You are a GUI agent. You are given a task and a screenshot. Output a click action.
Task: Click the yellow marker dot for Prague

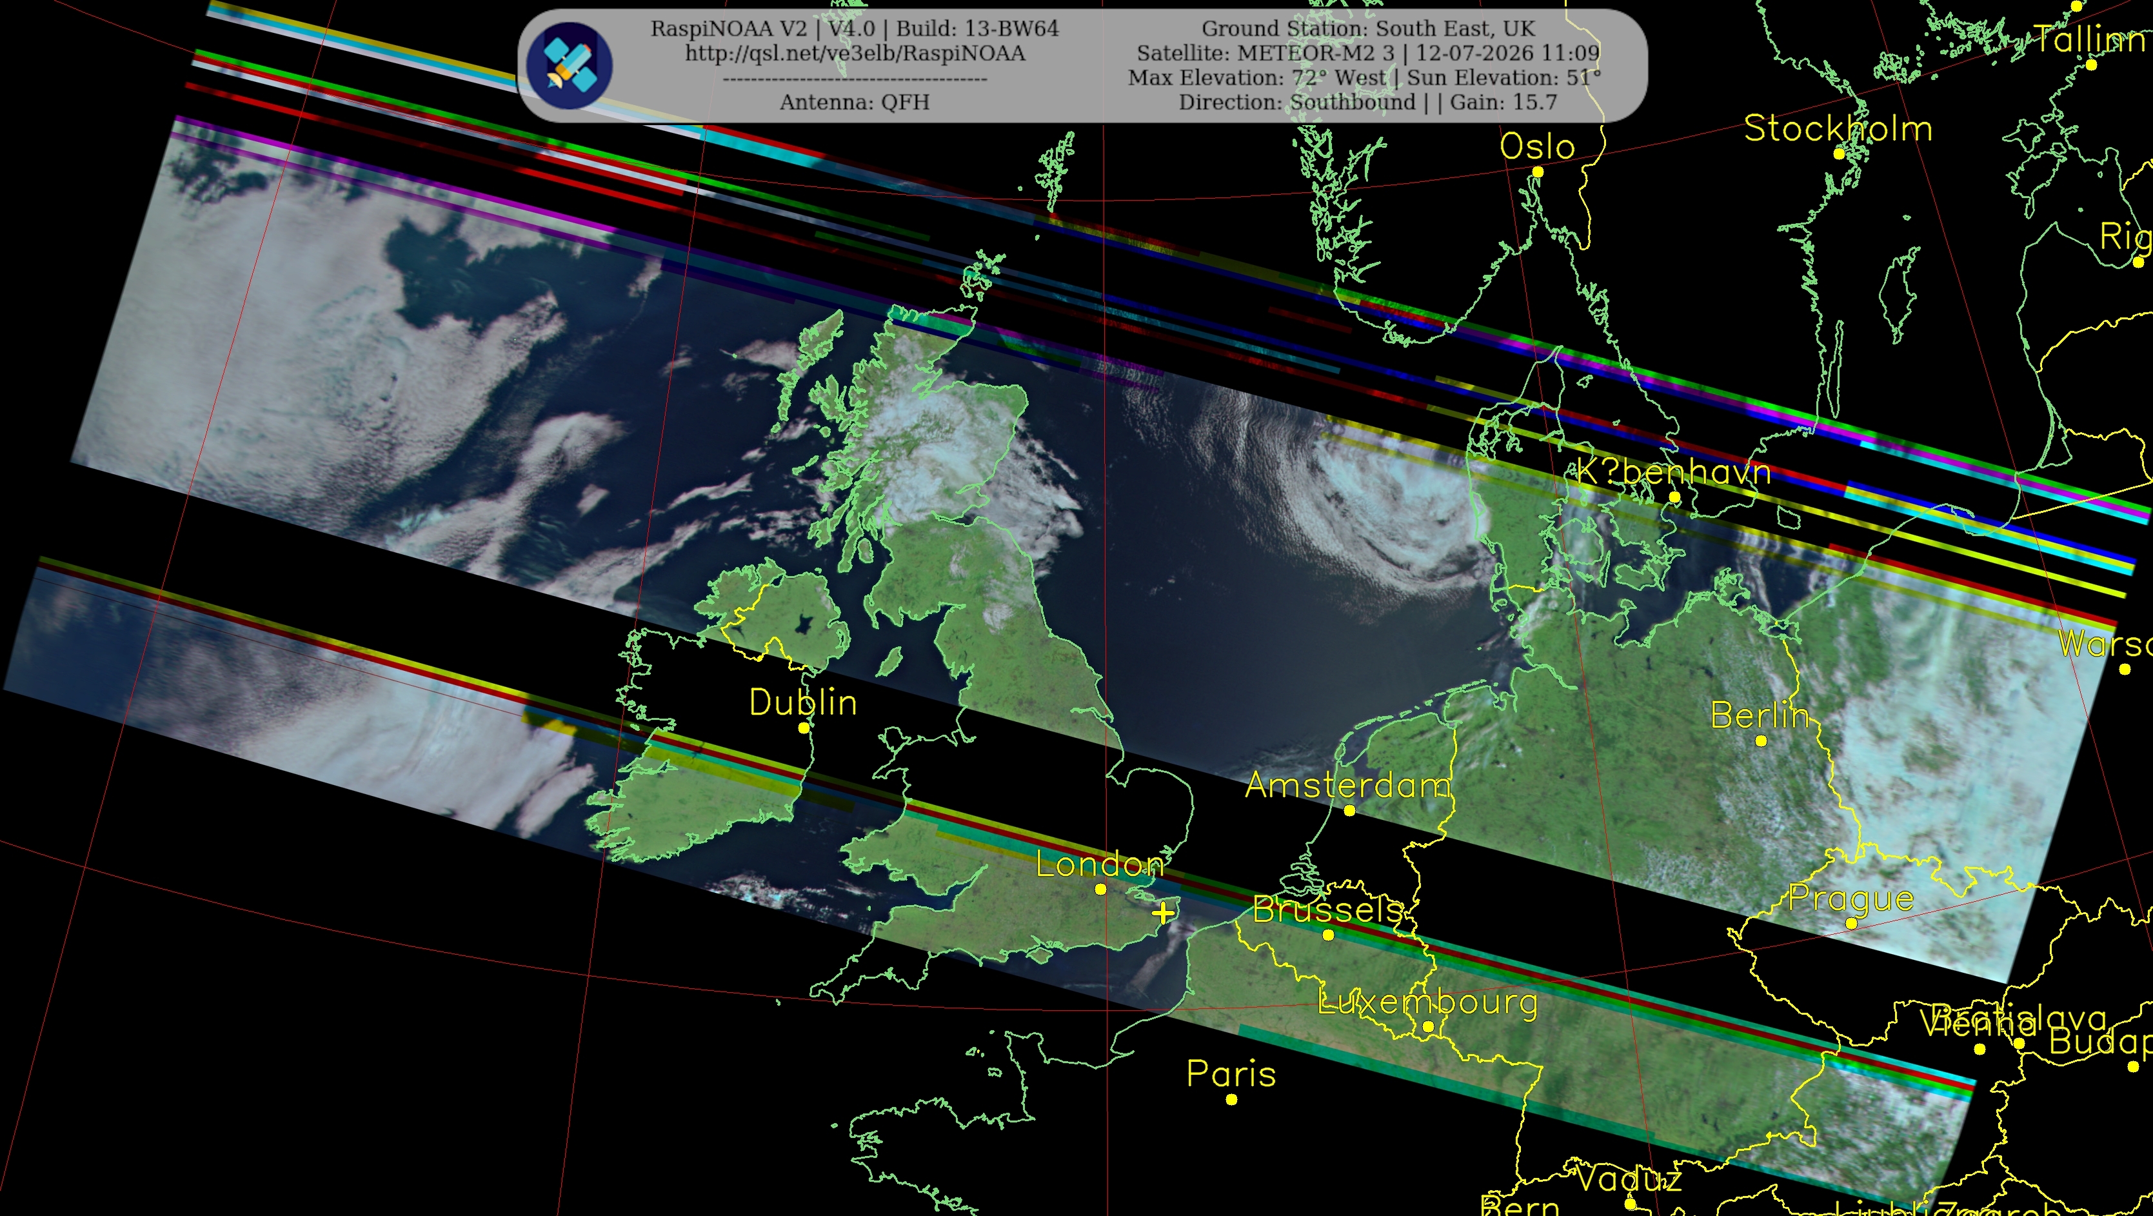1851,924
